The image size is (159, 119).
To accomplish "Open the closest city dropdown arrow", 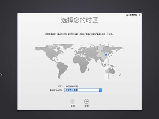I will (x=100, y=90).
